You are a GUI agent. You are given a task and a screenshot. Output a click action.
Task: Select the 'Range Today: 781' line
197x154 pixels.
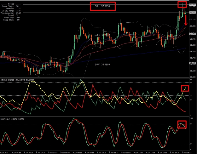[11, 6]
